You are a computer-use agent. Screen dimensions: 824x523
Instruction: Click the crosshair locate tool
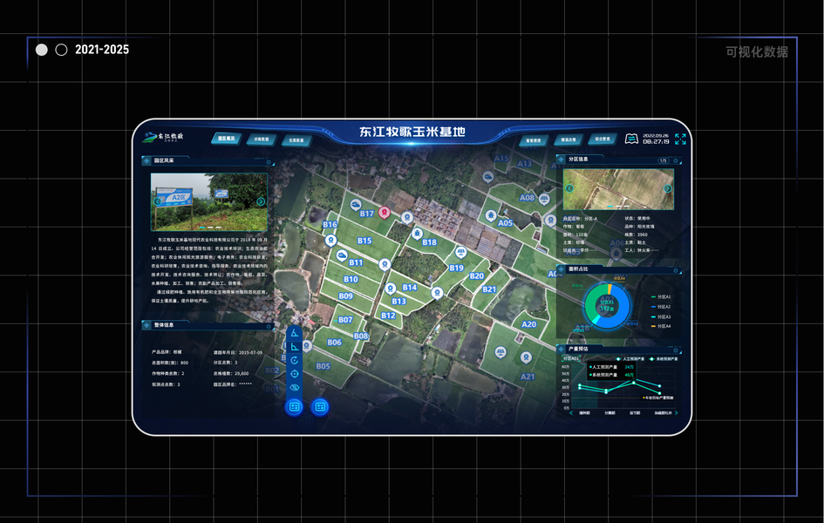tap(295, 374)
